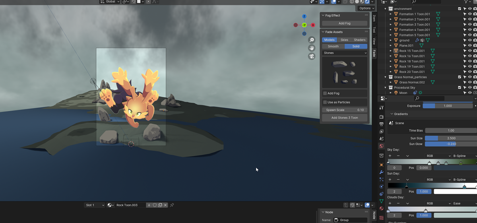Open the Clouds Day Ease interpolation dropdown

pyautogui.click(x=464, y=204)
